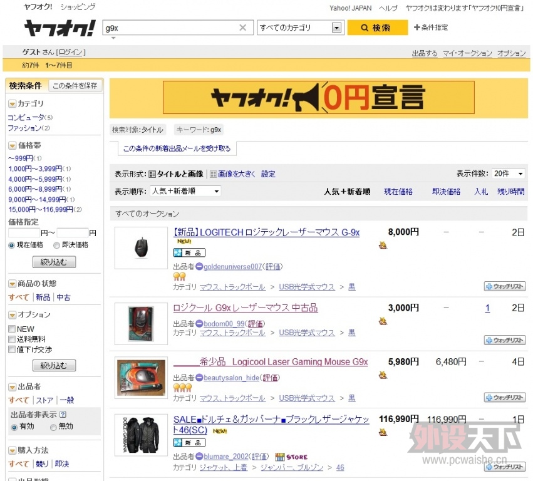Click the 0円宣言 megaphone banner
Viewport: 533px width, 481px height.
pyautogui.click(x=319, y=97)
